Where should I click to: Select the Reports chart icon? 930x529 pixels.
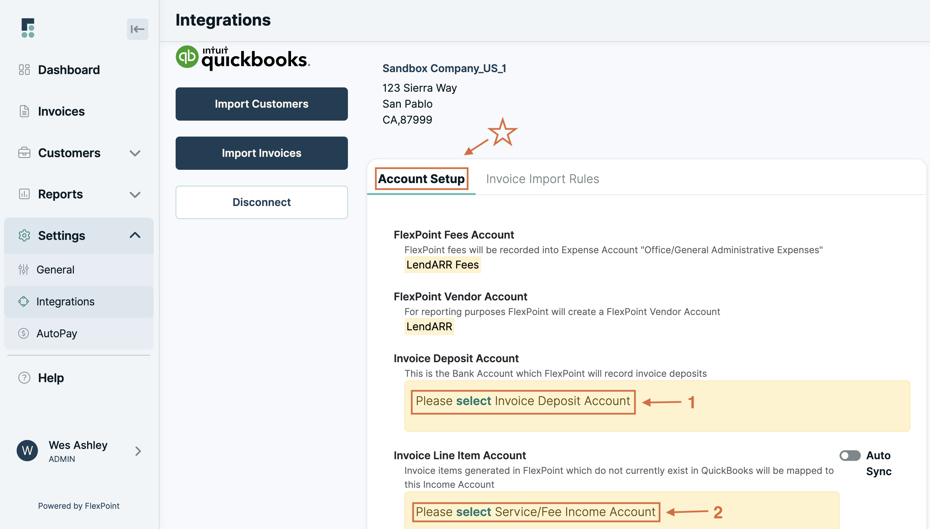click(x=24, y=194)
